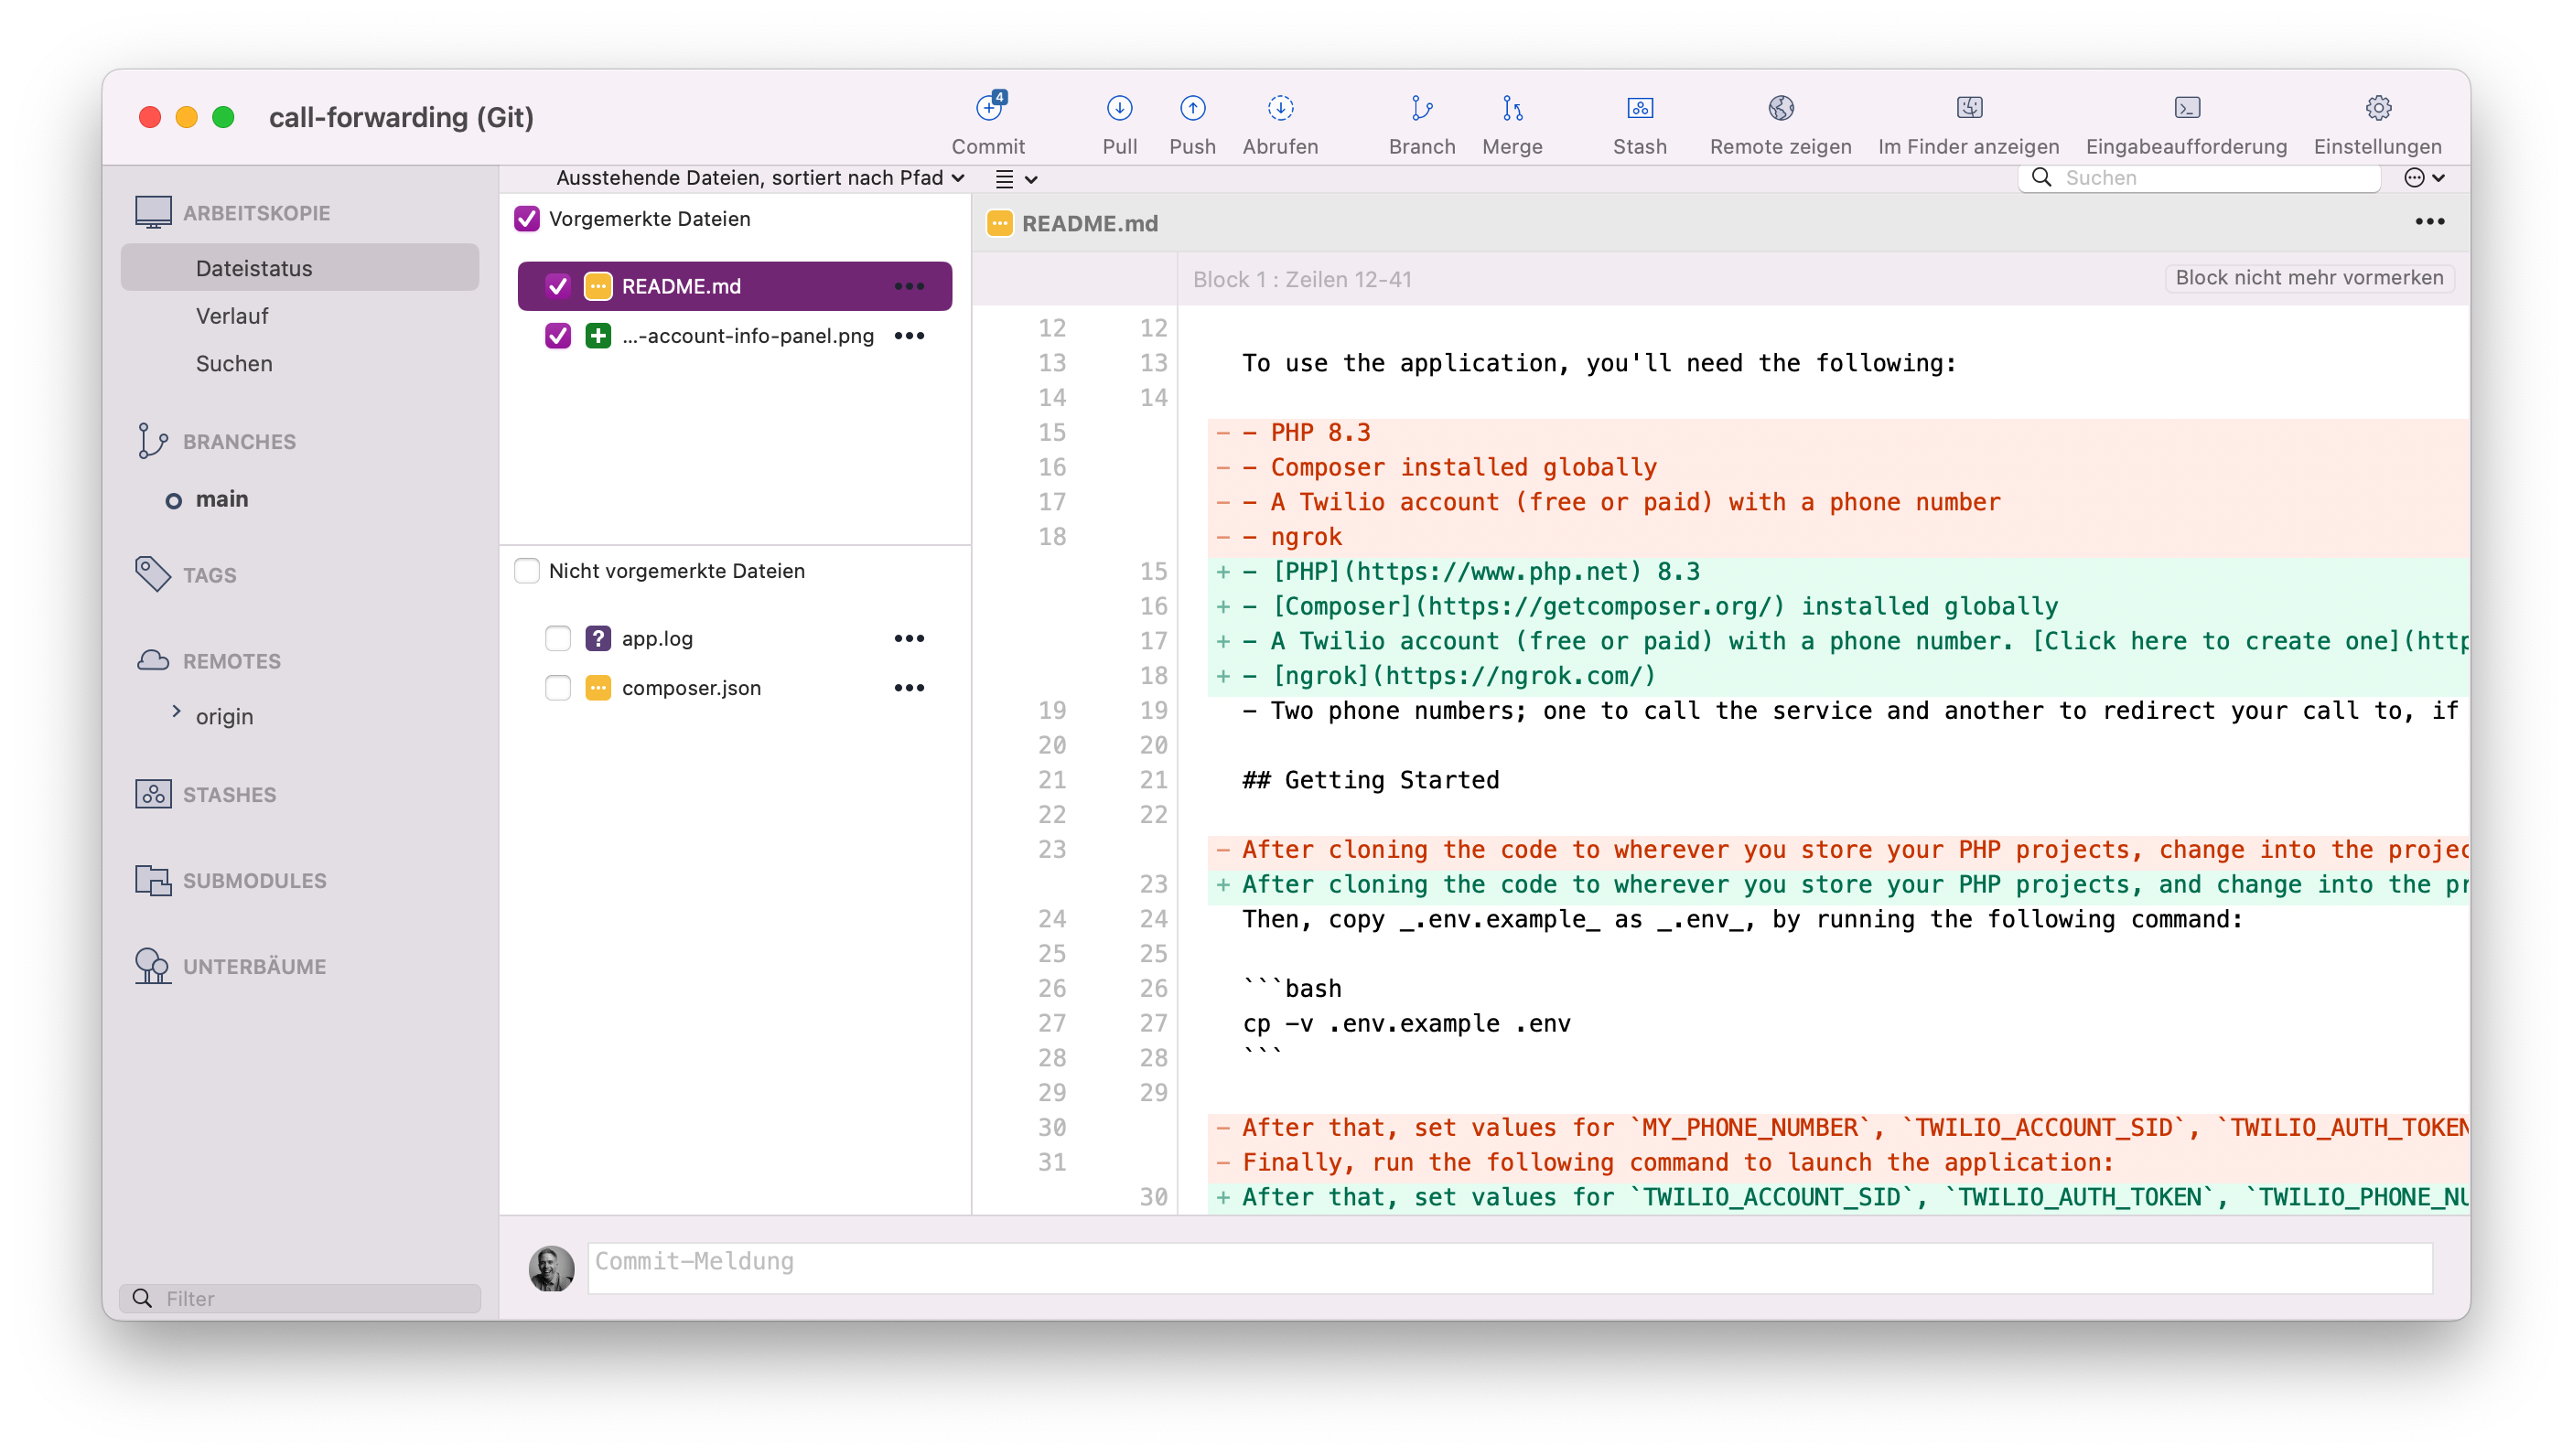Open the sorting dropdown for pending files
This screenshot has height=1456, width=2573.
click(758, 178)
